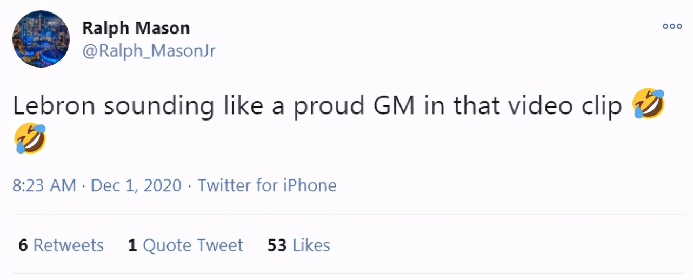Click the laughing emoji on the second line
This screenshot has width=693, height=280.
[30, 138]
